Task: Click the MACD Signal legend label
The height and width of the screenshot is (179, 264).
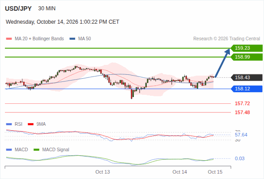Action: (x=56, y=150)
